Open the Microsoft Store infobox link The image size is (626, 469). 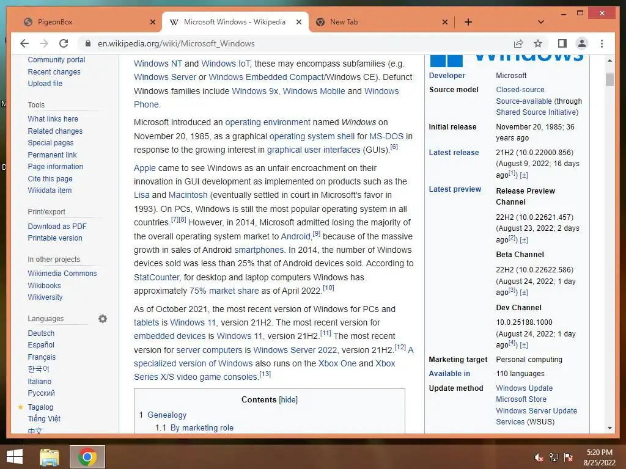pyautogui.click(x=521, y=399)
